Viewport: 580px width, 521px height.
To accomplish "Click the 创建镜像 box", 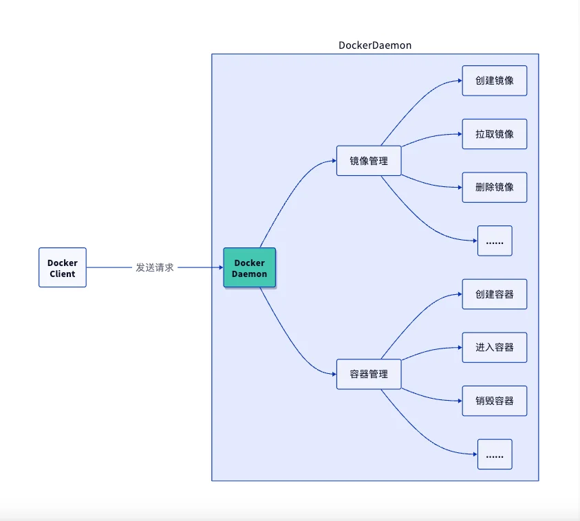I will pyautogui.click(x=494, y=80).
